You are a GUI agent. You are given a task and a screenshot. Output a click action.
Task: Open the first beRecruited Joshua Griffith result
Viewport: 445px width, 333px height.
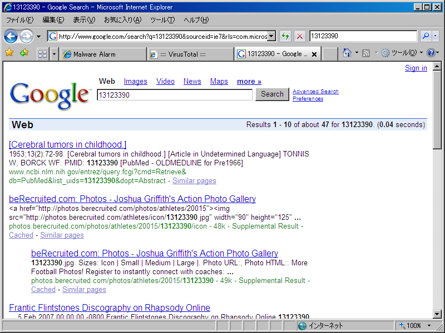(132, 199)
